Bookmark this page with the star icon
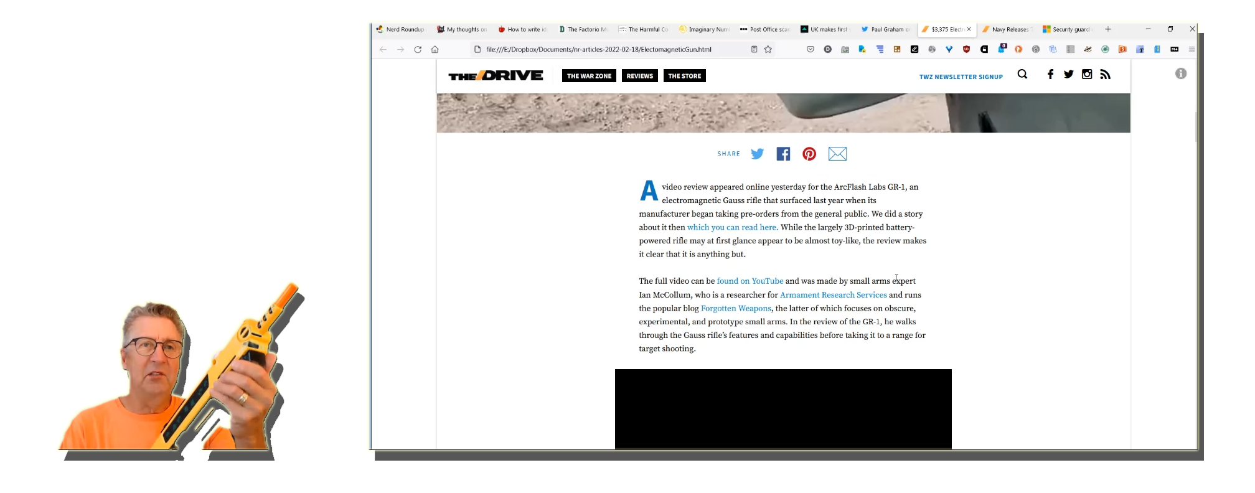 coord(768,49)
